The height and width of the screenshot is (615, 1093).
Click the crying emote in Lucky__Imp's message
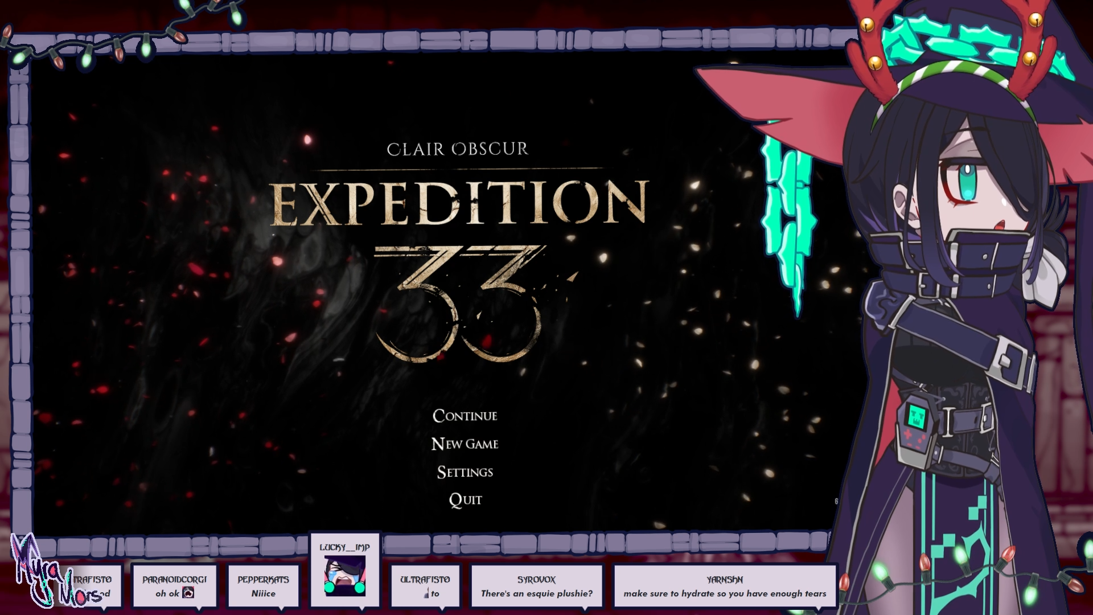[x=345, y=575]
